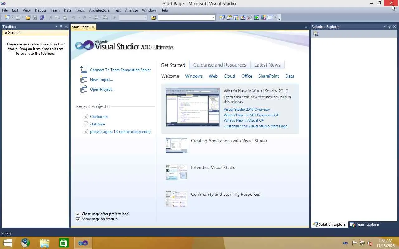Open recent project chitrome
399x249 pixels.
tap(98, 124)
